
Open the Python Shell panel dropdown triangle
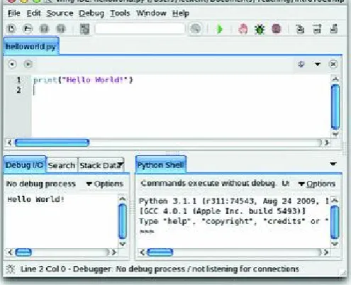click(x=333, y=164)
